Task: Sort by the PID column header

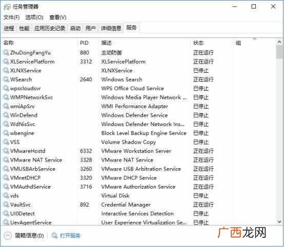Action: click(84, 43)
